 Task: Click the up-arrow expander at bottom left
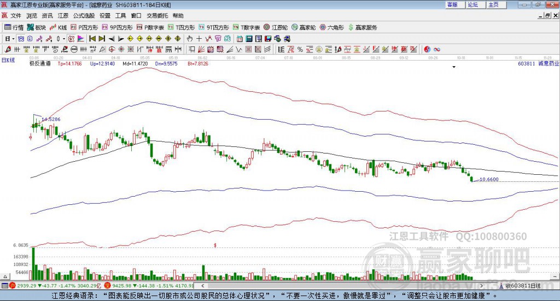4,276
